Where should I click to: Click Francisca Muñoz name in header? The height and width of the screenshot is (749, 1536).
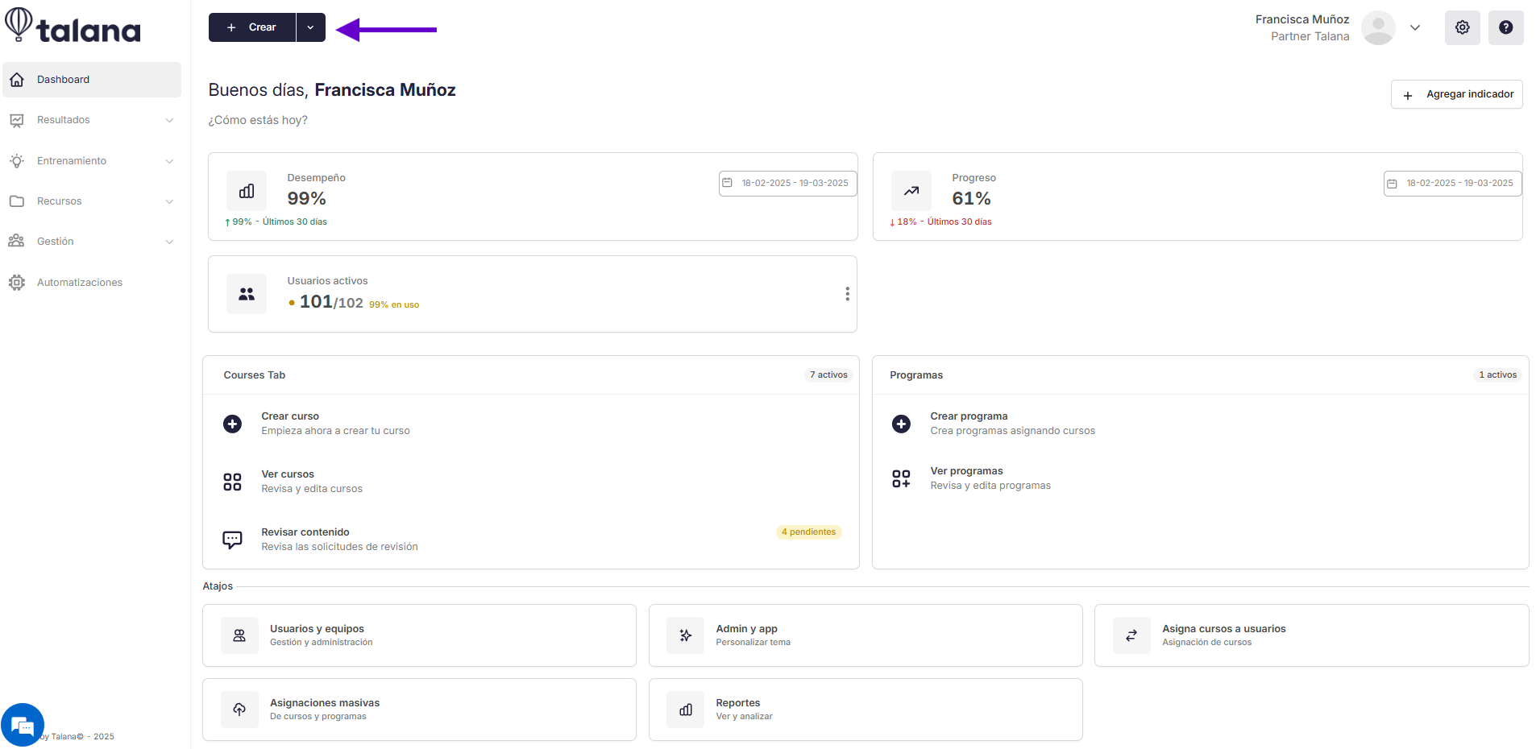point(1301,19)
